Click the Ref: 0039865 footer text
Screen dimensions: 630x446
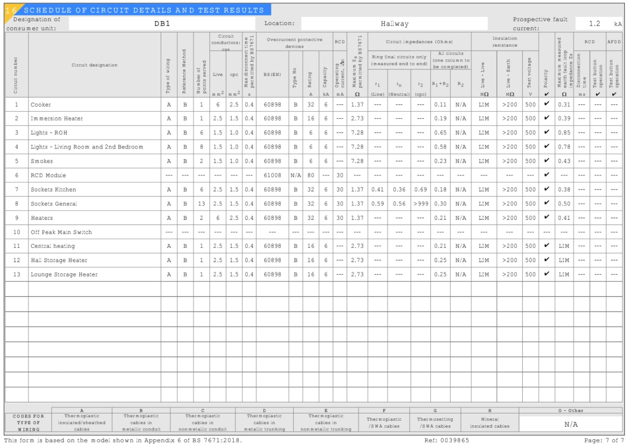click(446, 440)
